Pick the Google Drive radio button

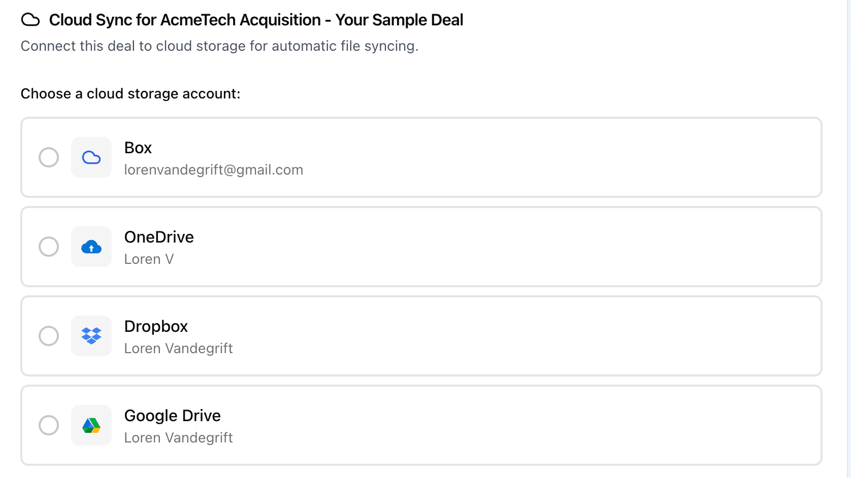pos(49,425)
